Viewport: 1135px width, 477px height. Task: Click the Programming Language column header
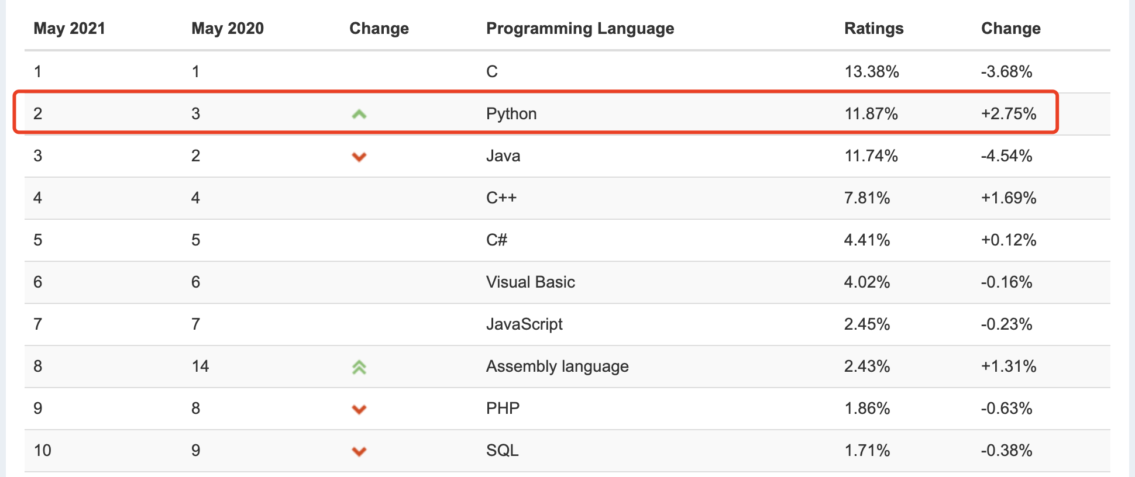tap(580, 29)
